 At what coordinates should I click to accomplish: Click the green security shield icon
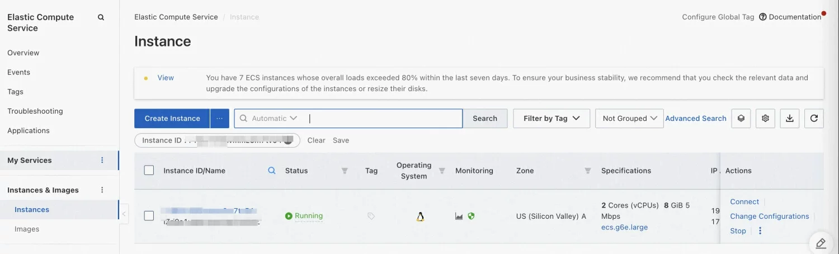pyautogui.click(x=471, y=216)
